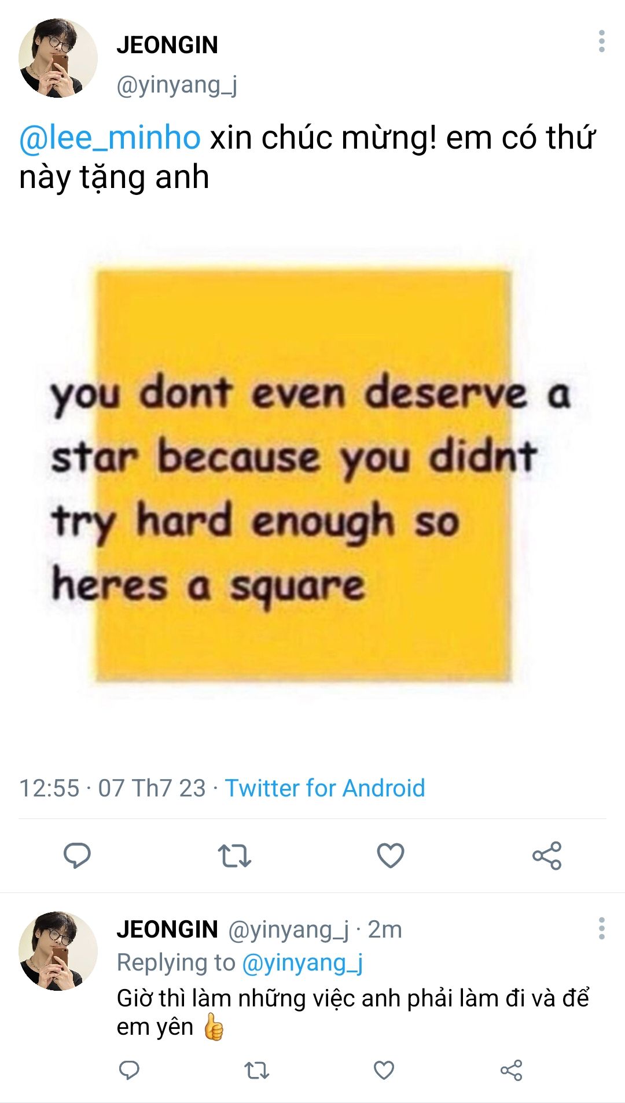Image resolution: width=625 pixels, height=1103 pixels.
Task: Share the main tweet
Action: 547,855
